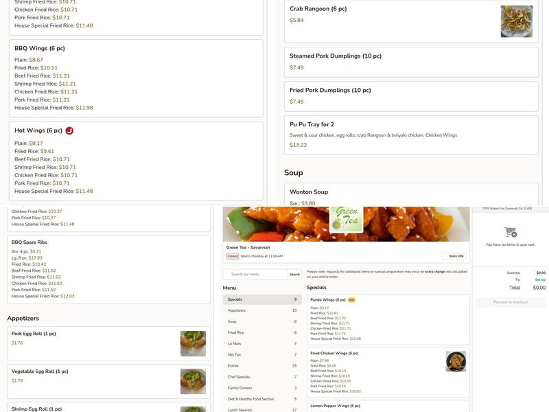Go to the Chef Specials category
Viewport: 549px width, 412px height.
tap(262, 377)
